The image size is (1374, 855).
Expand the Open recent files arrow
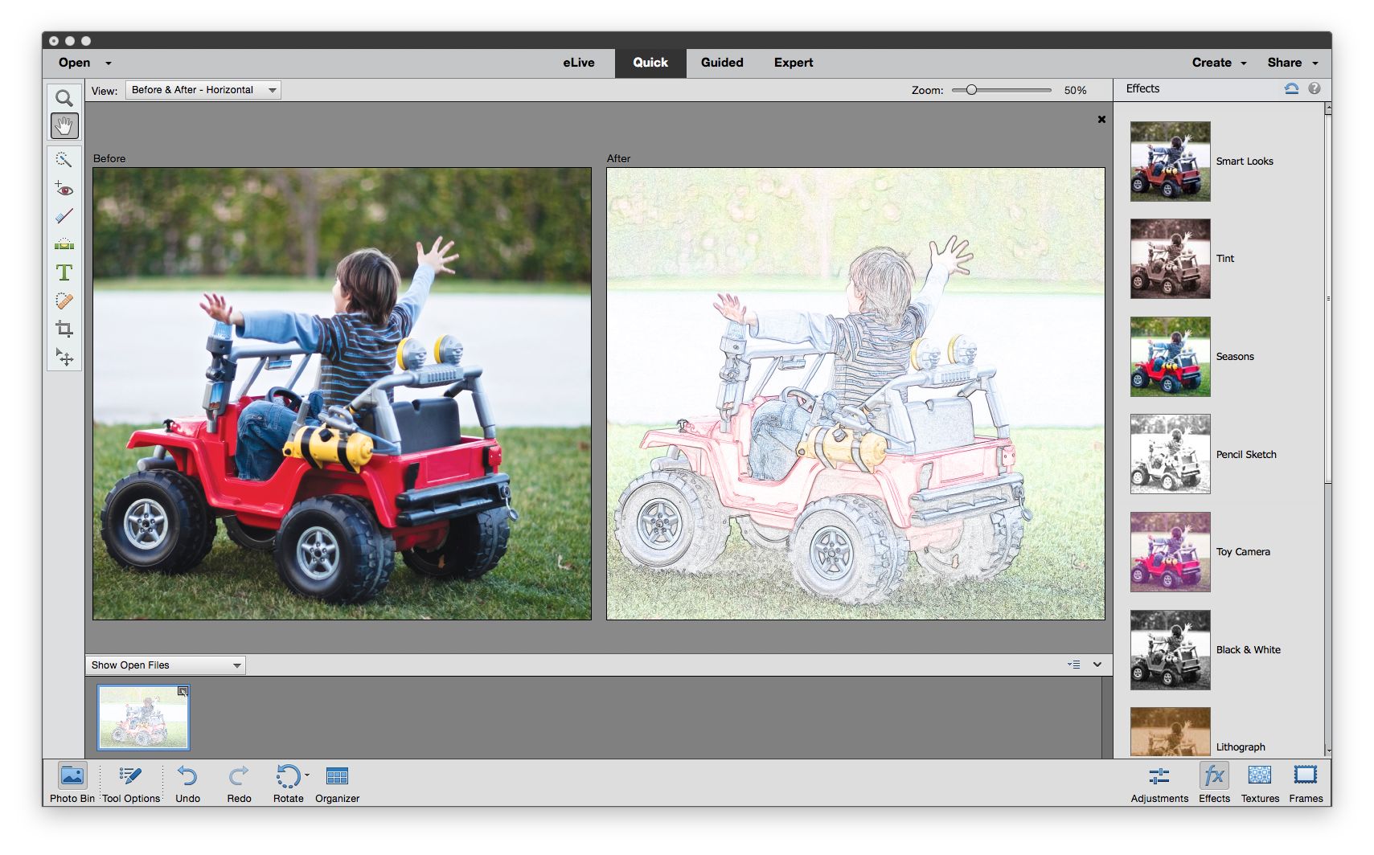(x=109, y=63)
